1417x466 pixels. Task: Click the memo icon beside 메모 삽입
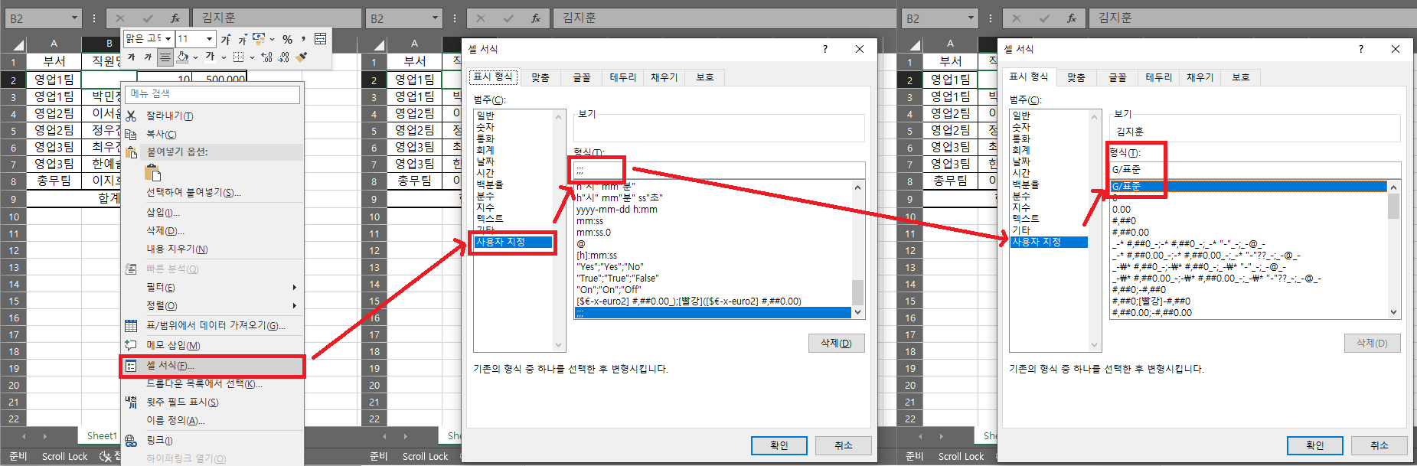(131, 345)
